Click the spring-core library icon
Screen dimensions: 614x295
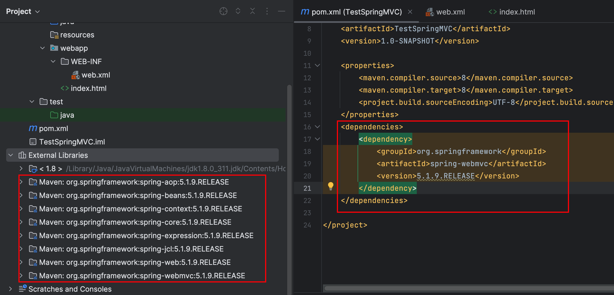point(33,222)
